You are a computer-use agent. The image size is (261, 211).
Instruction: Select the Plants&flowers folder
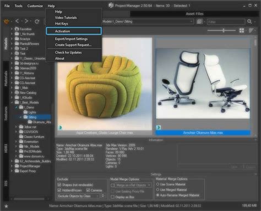29,44
